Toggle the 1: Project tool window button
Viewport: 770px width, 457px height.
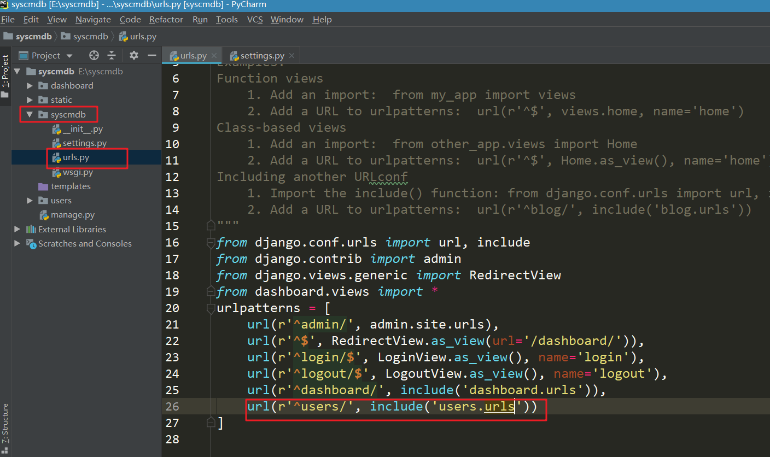click(x=5, y=76)
